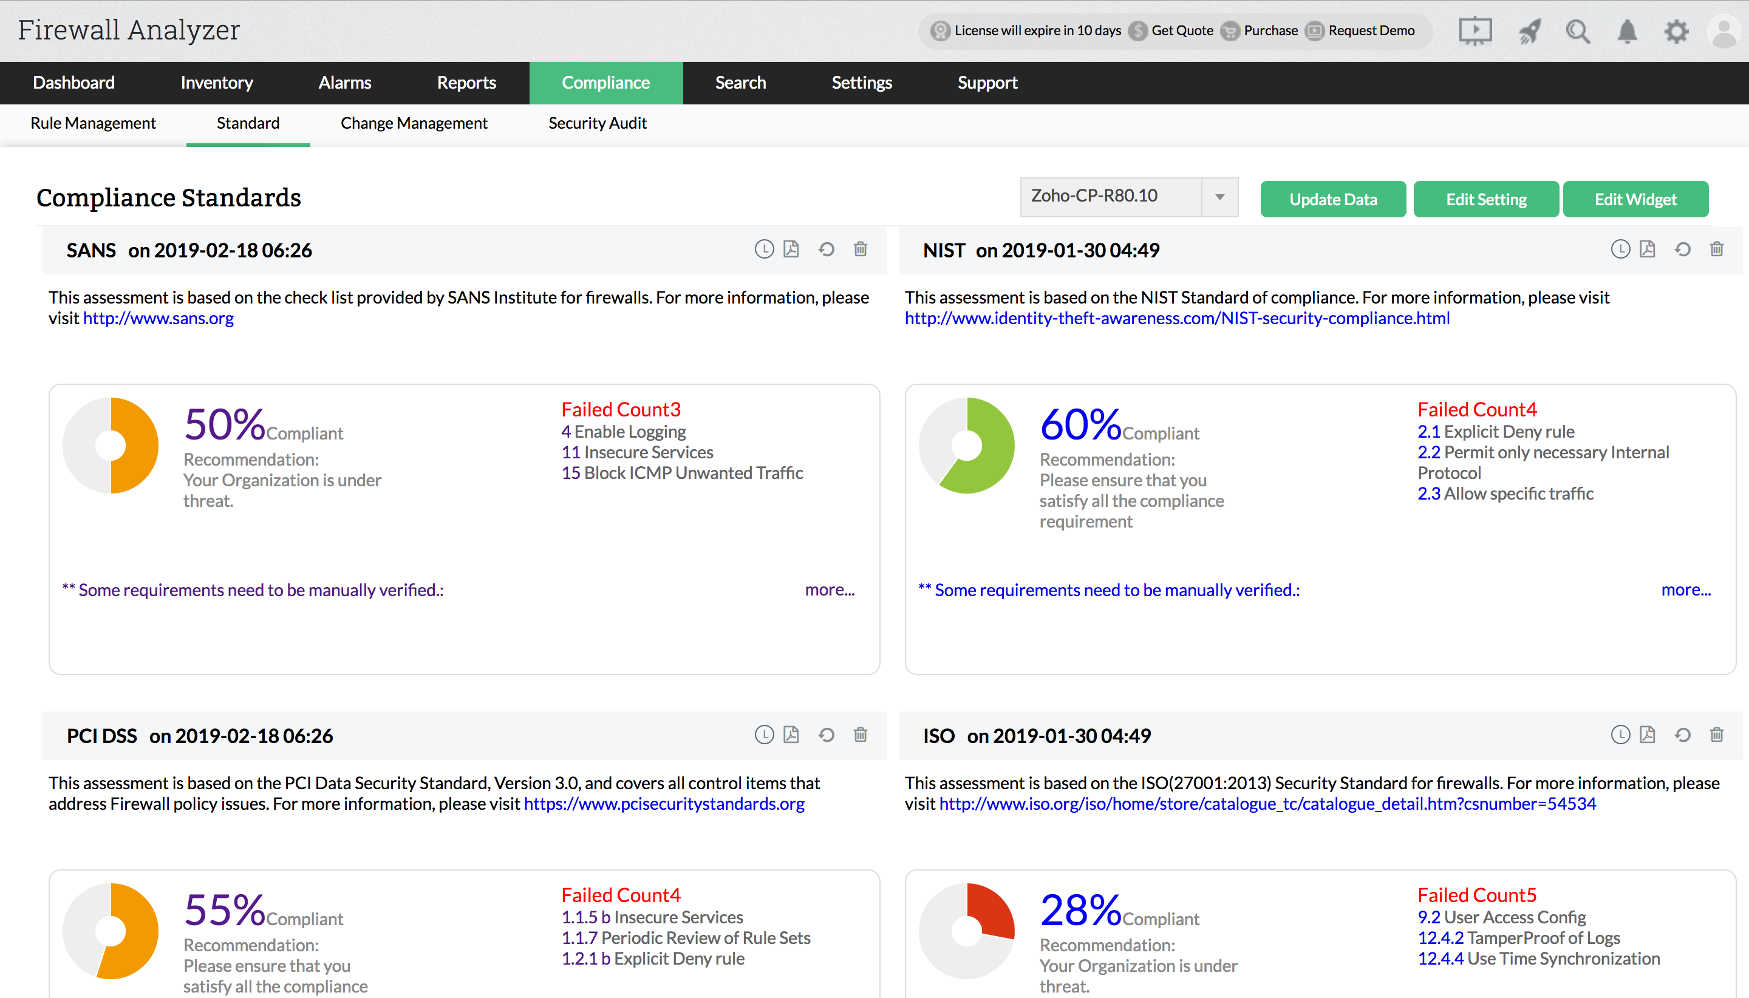Click the Edit Widget button

(x=1634, y=200)
